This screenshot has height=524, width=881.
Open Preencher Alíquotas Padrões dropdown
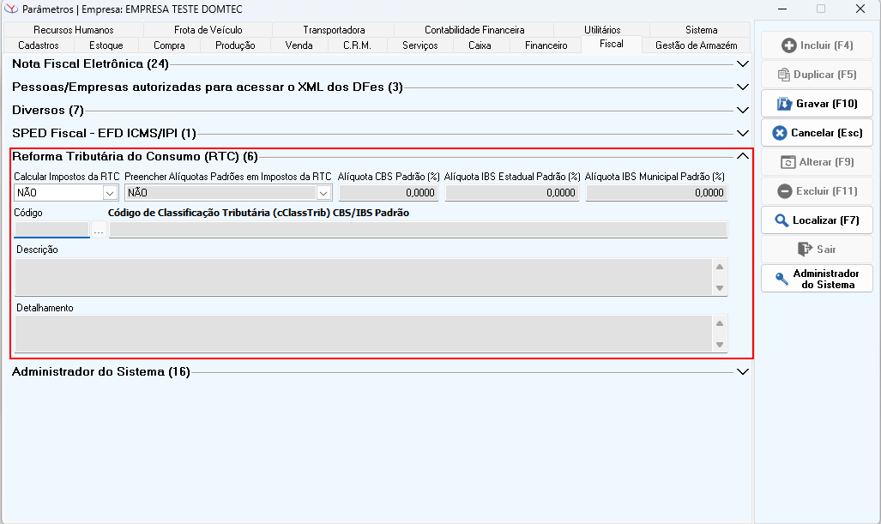pos(323,193)
